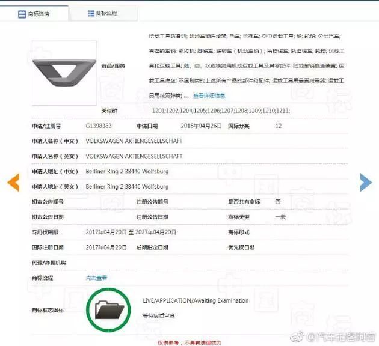Open the 商标流程 tab
This screenshot has width=379, height=346.
tap(103, 13)
